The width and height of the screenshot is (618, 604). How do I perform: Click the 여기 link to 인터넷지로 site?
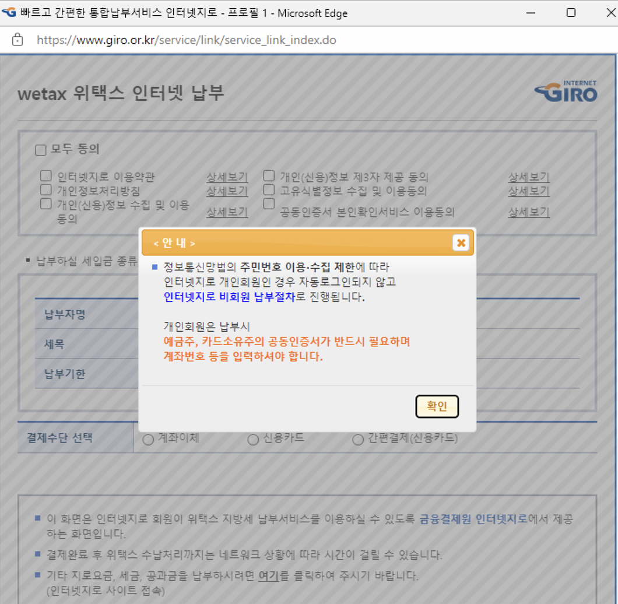(x=268, y=575)
